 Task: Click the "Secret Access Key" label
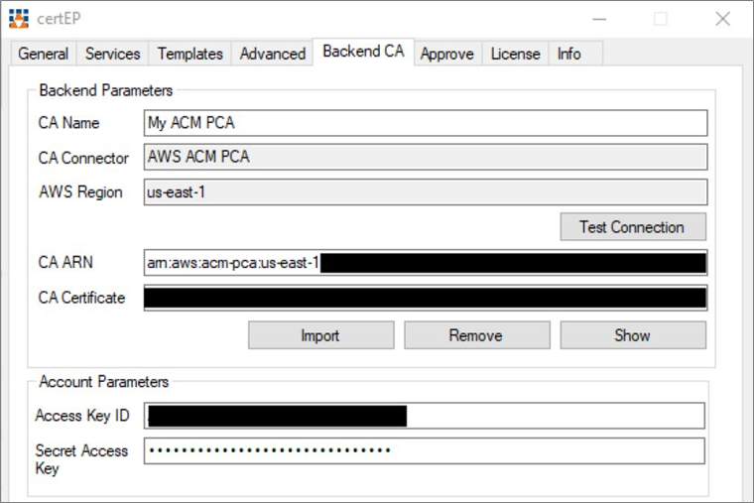tap(81, 459)
